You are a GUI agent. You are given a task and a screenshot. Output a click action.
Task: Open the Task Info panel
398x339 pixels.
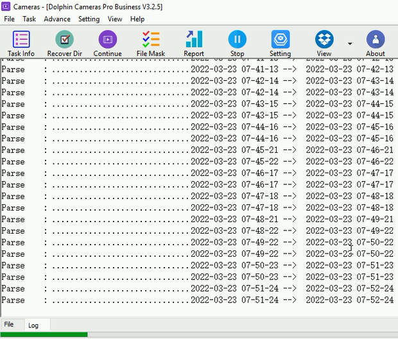click(x=21, y=44)
